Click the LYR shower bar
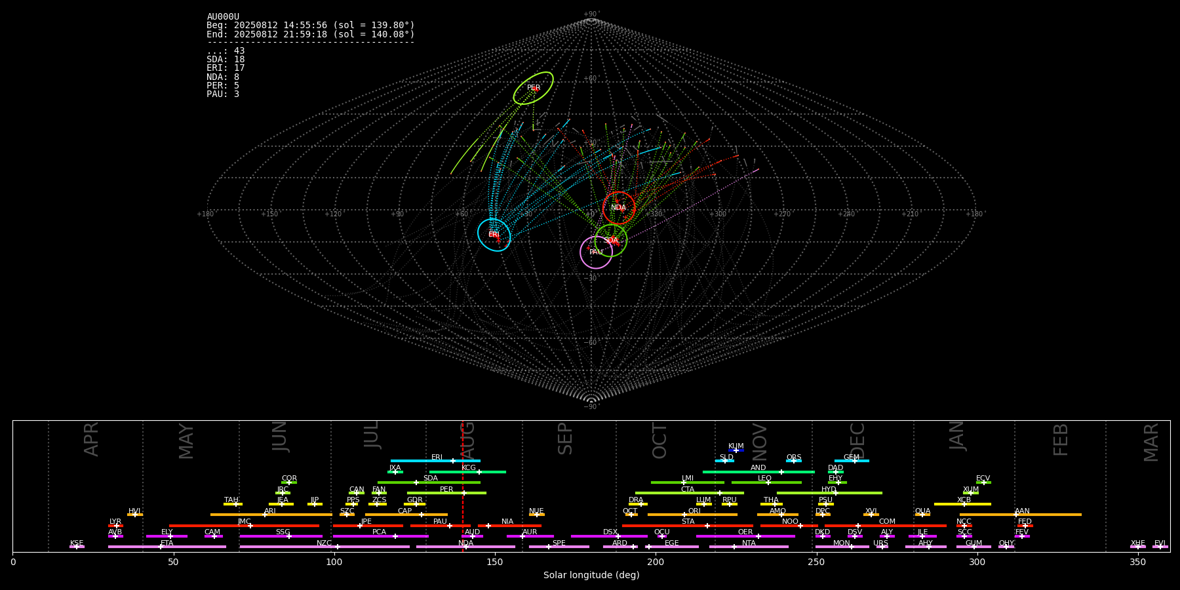The width and height of the screenshot is (1180, 590). [x=115, y=526]
